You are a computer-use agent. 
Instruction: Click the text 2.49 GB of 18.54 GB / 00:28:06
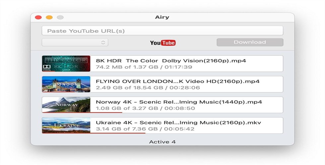coord(148,88)
